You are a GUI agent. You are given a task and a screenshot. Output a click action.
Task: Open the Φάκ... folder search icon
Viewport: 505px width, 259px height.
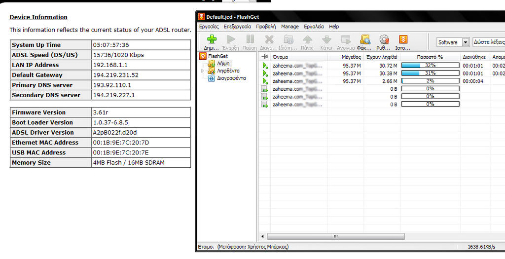(365, 39)
